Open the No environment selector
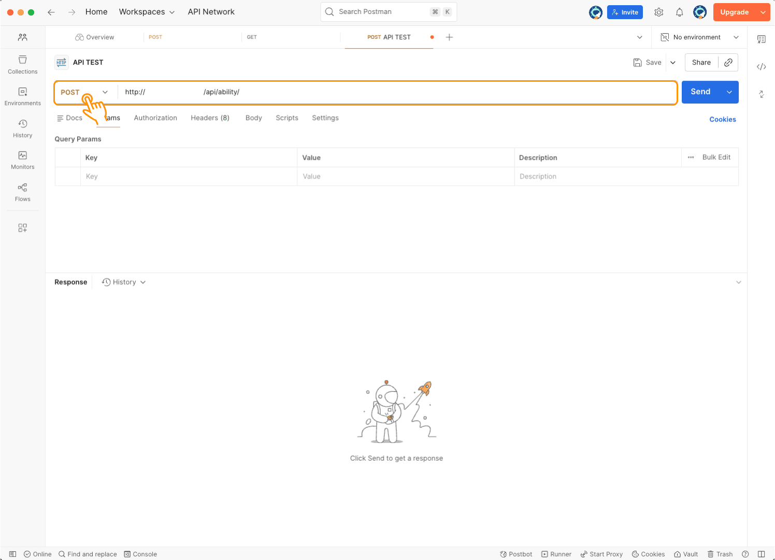 coord(700,37)
